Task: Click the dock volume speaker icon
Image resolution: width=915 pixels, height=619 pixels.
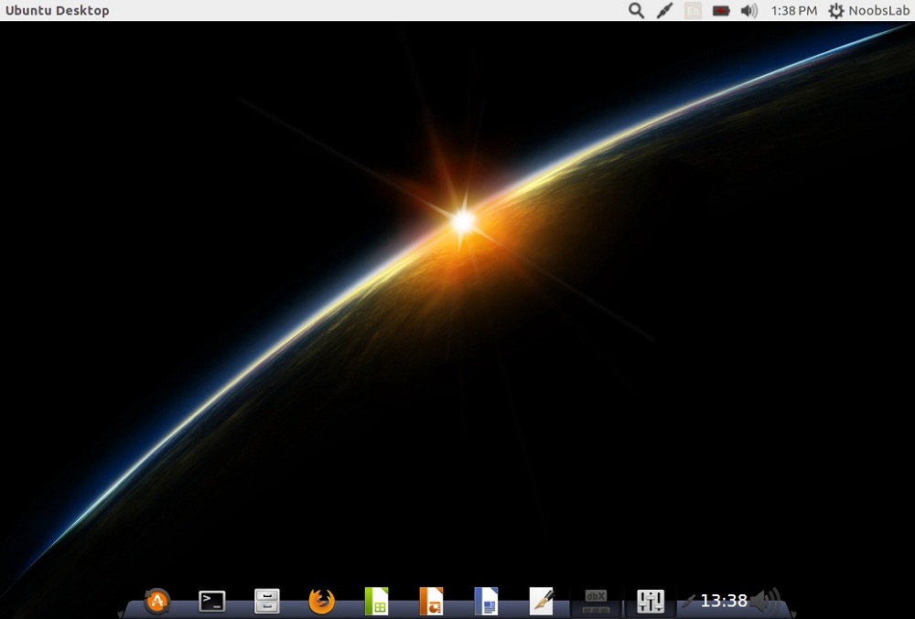Action: point(766,601)
